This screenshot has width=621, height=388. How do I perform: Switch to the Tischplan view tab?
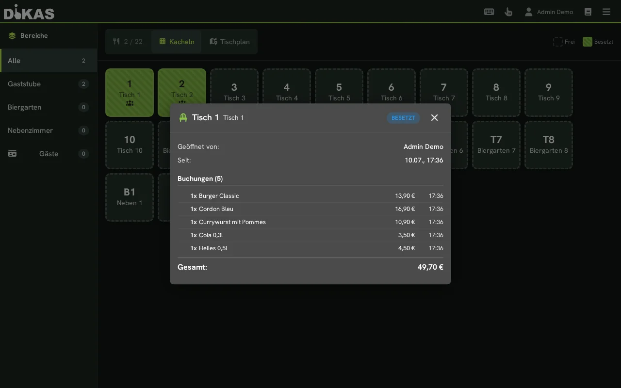pyautogui.click(x=229, y=42)
